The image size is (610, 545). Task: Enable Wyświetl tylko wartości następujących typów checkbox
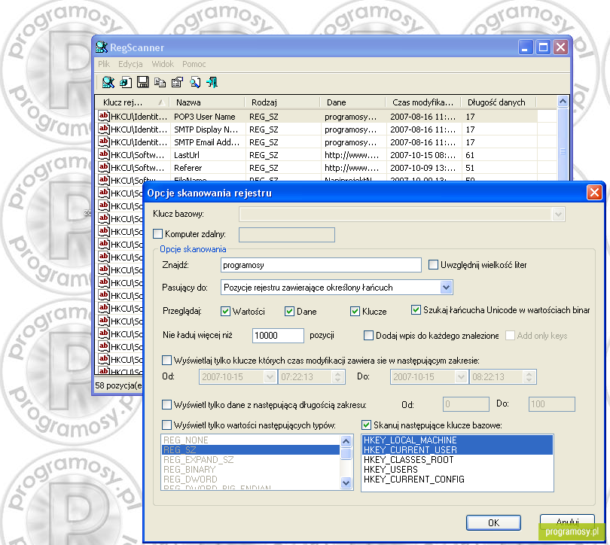coord(166,425)
